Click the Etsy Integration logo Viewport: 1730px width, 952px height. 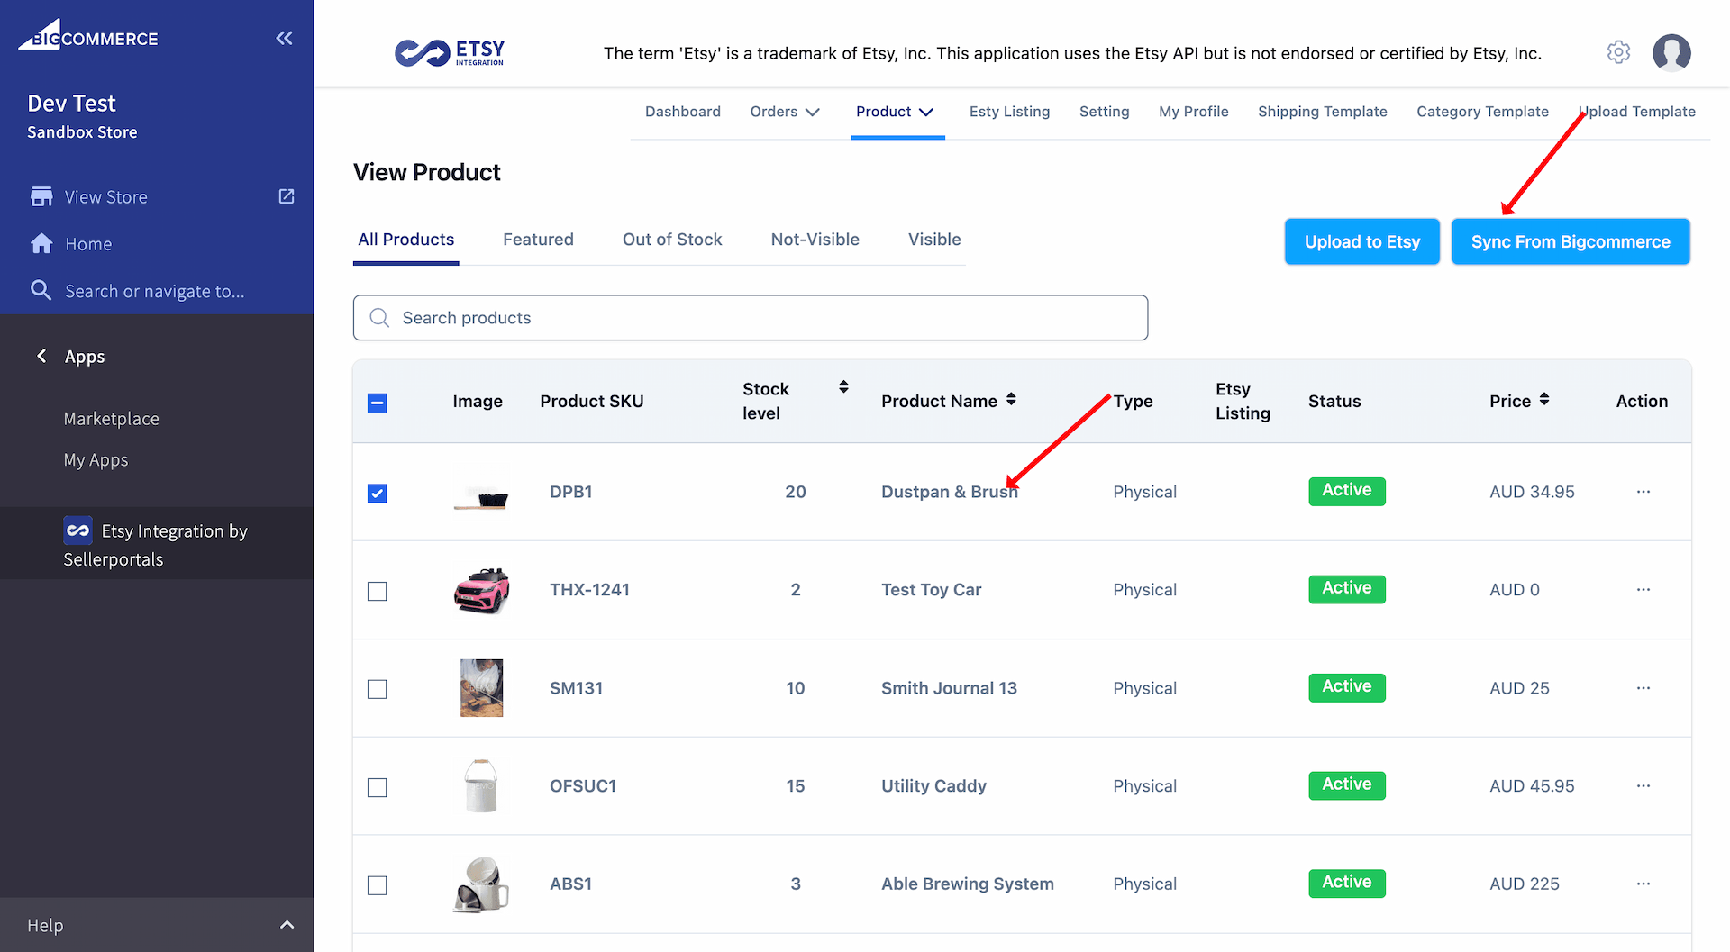click(450, 52)
